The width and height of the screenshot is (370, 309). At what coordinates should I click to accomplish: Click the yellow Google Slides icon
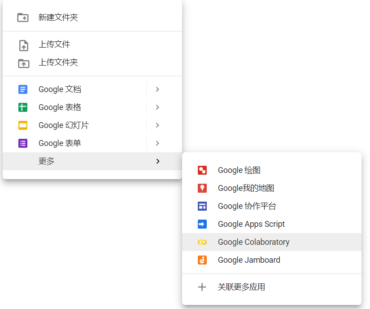click(x=23, y=125)
